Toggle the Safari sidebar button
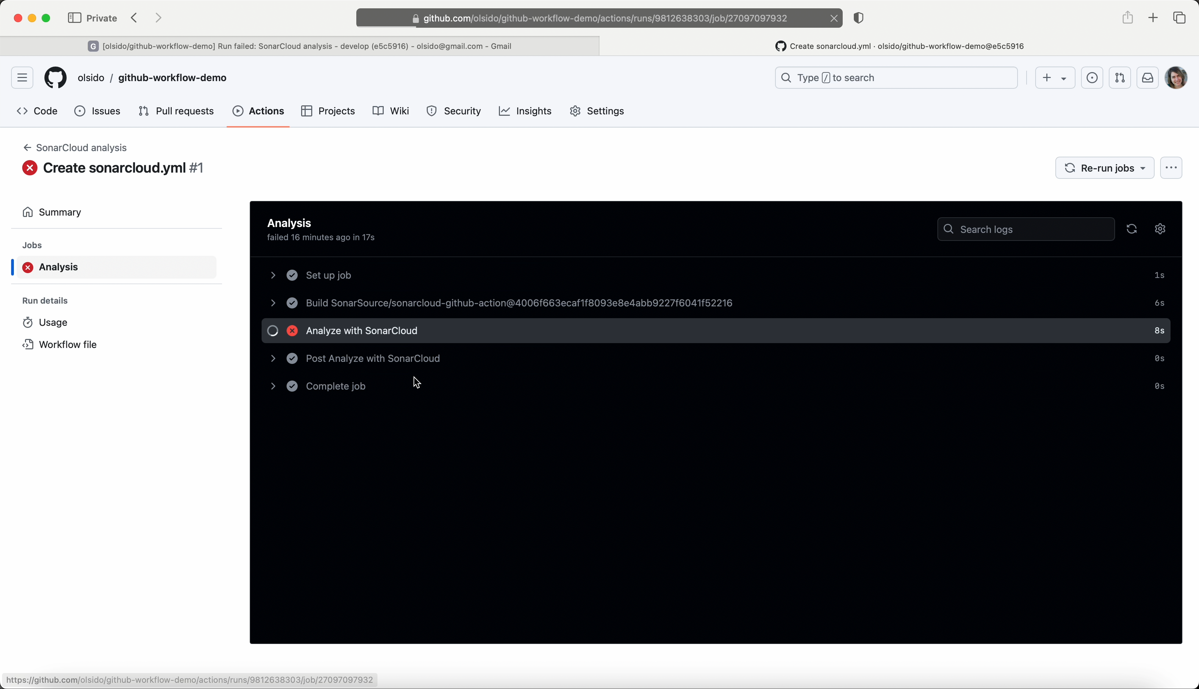 tap(74, 18)
